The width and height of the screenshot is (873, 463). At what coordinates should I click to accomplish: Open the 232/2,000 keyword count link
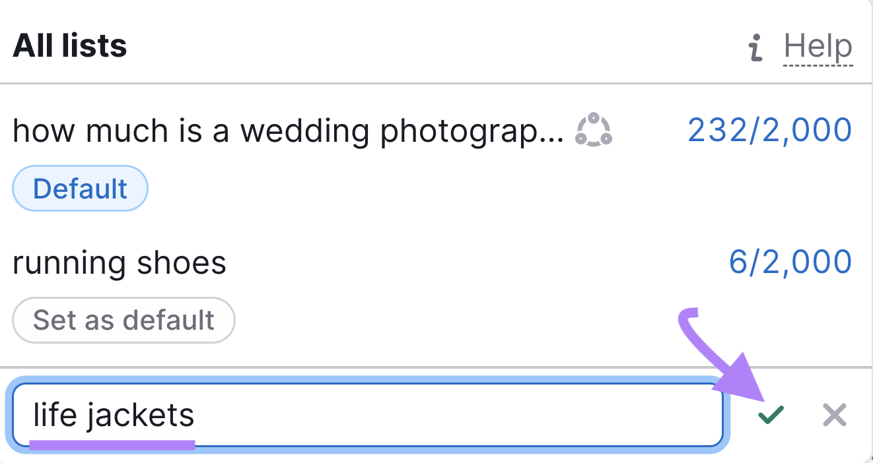770,130
